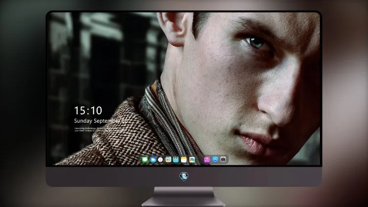
Task: Click the 15:10 clock widget
Action: coord(88,110)
